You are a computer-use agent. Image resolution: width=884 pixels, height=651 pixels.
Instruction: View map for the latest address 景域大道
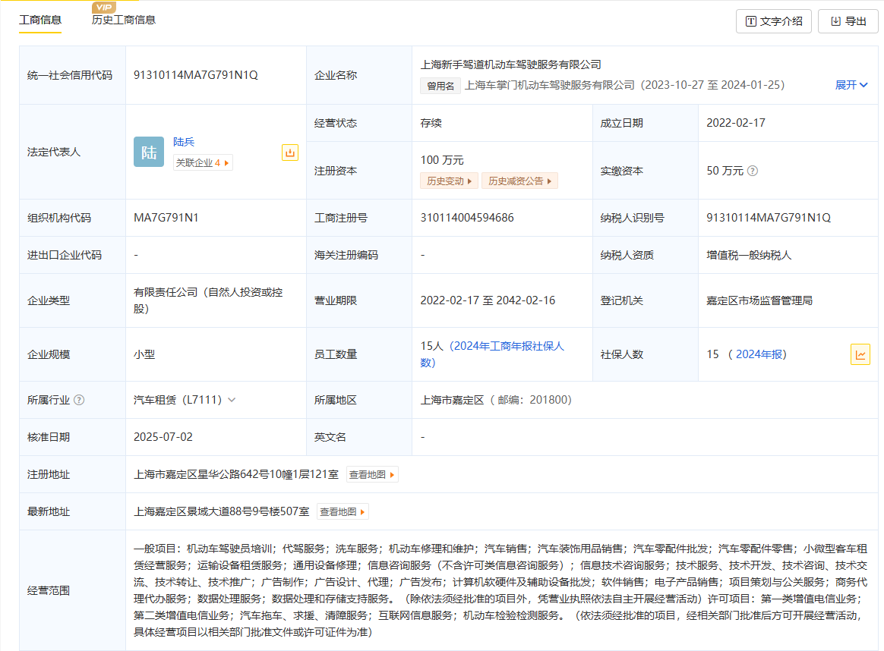(x=343, y=511)
